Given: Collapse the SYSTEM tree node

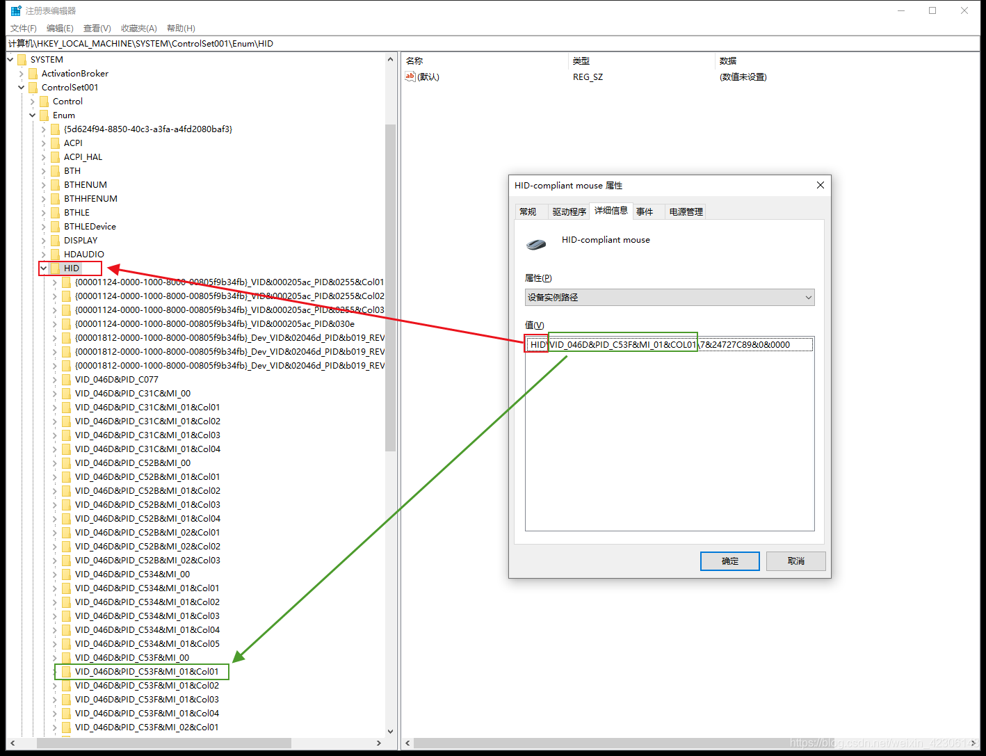Looking at the screenshot, I should coord(10,60).
